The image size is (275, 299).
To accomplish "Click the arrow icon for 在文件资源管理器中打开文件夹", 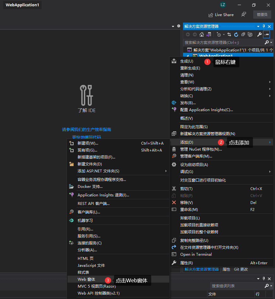I will pyautogui.click(x=174, y=247).
